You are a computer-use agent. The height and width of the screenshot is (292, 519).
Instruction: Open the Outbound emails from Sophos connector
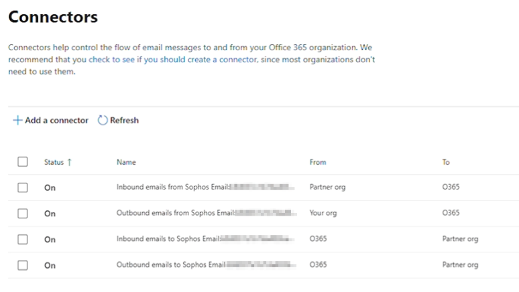click(x=176, y=214)
